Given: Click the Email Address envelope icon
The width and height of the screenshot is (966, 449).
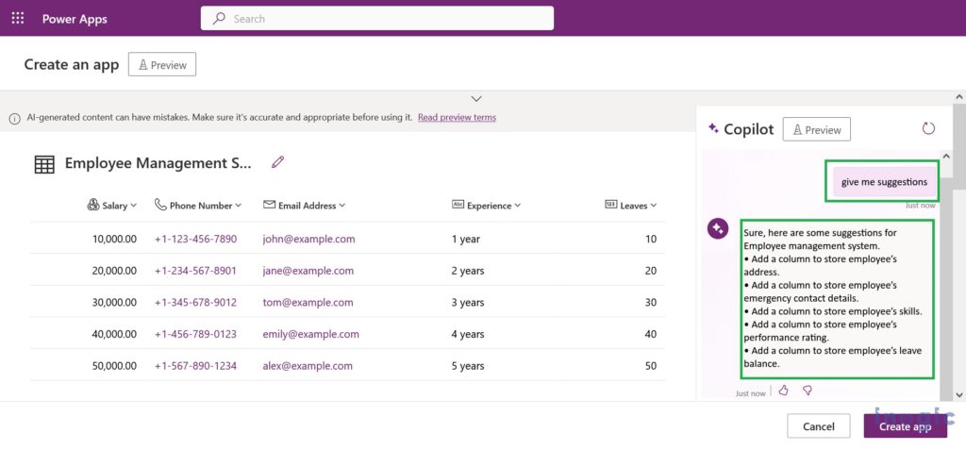Looking at the screenshot, I should pos(269,205).
